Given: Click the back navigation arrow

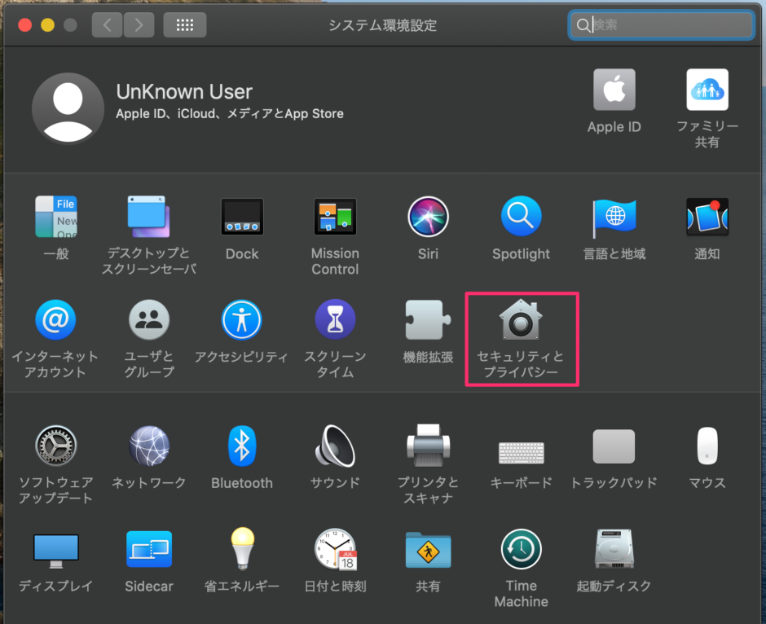Looking at the screenshot, I should (x=108, y=25).
